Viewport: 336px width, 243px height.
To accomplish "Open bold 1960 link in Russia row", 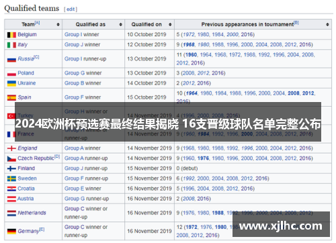I will click(x=191, y=54).
